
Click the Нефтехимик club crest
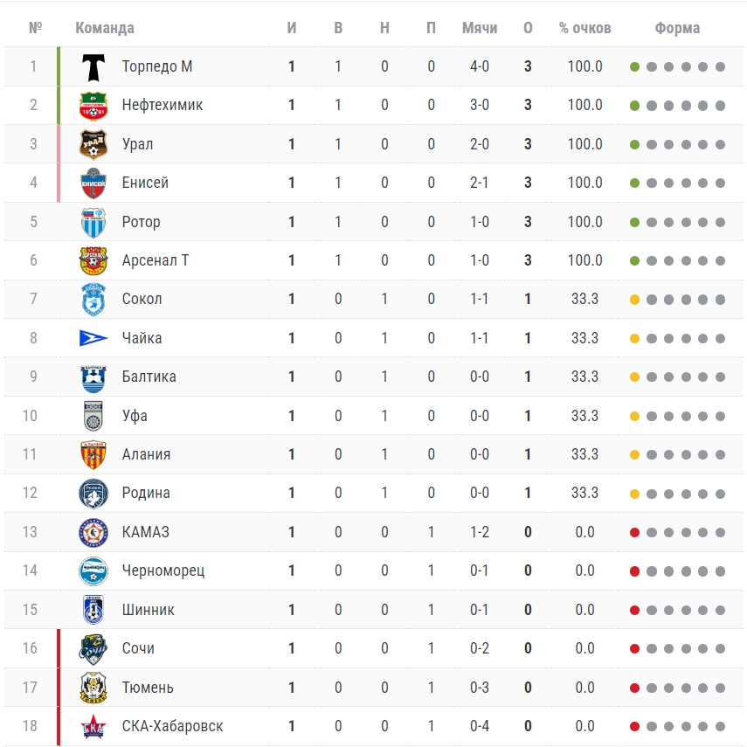click(93, 106)
